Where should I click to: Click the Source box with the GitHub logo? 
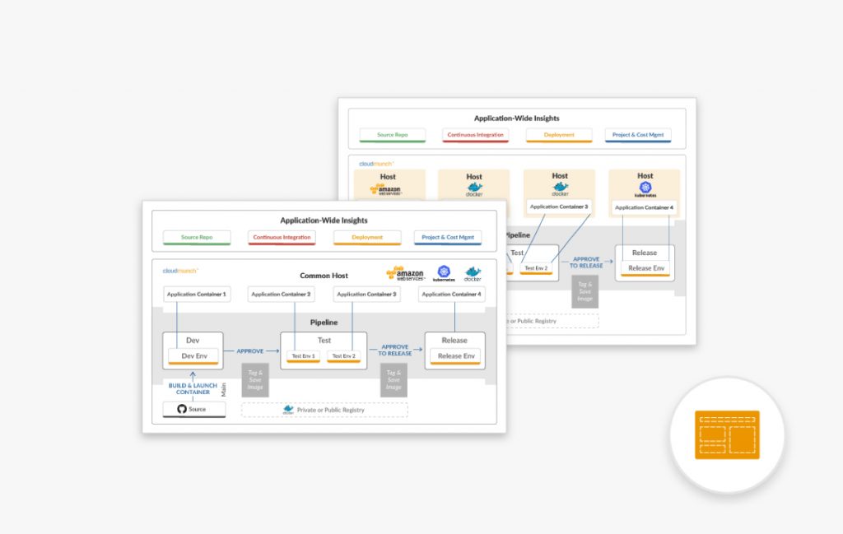tap(194, 410)
